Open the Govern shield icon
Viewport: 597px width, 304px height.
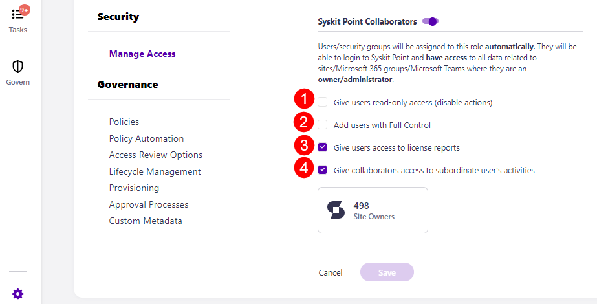point(17,67)
